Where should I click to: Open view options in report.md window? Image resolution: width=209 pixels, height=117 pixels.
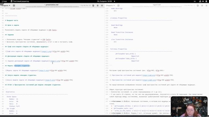pyautogui.click(x=198, y=6)
